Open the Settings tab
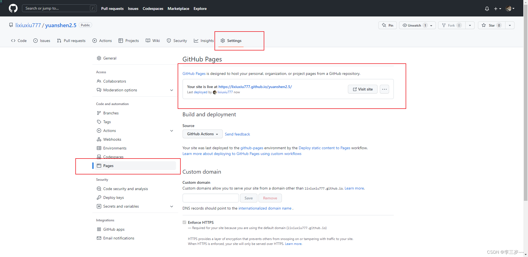 point(231,41)
